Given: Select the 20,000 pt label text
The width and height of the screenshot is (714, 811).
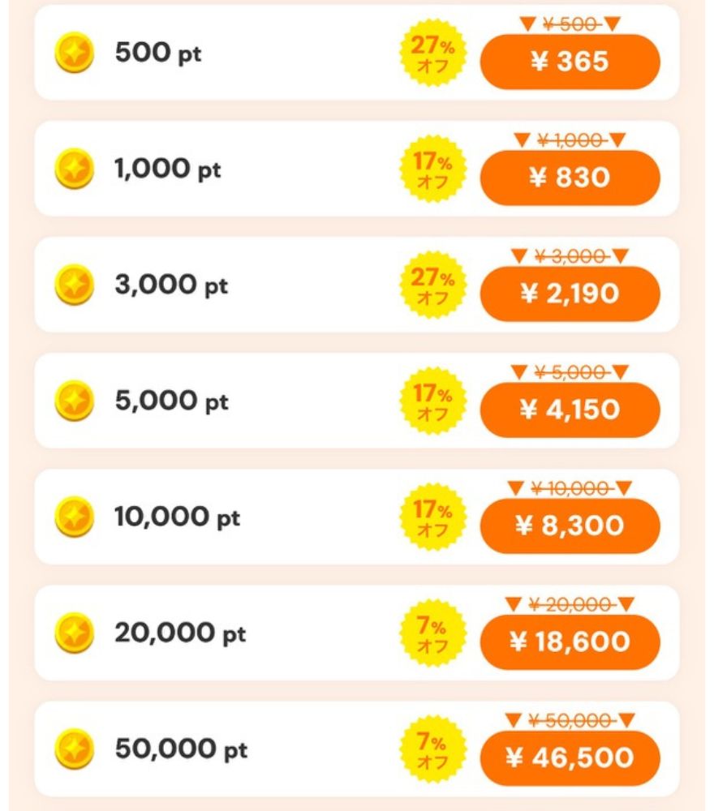Looking at the screenshot, I should pos(179,633).
